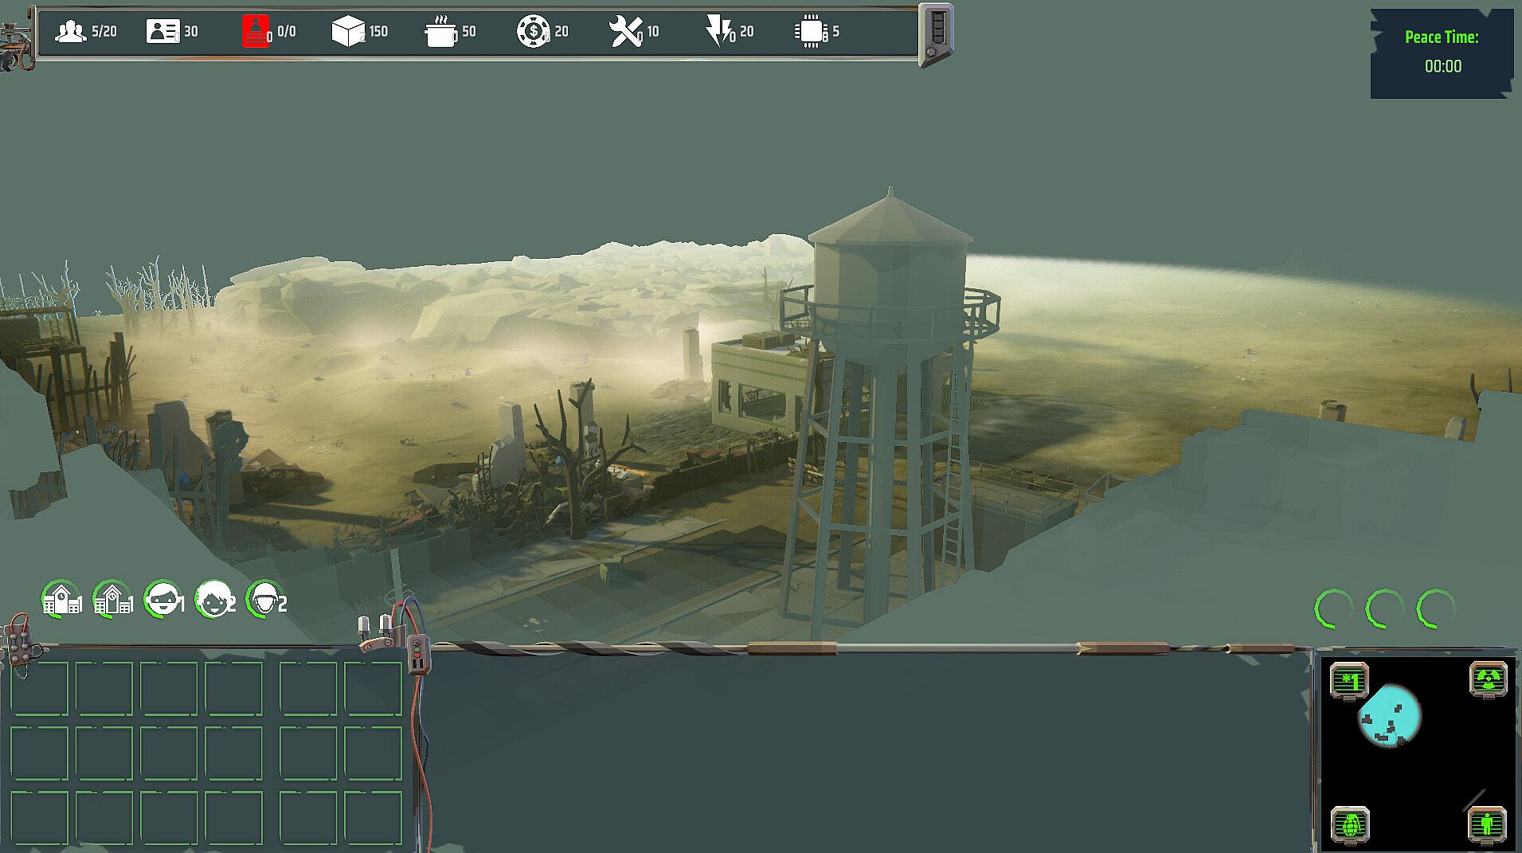This screenshot has width=1522, height=853.
Task: Click the lightning bolt energy icon
Action: pyautogui.click(x=718, y=32)
